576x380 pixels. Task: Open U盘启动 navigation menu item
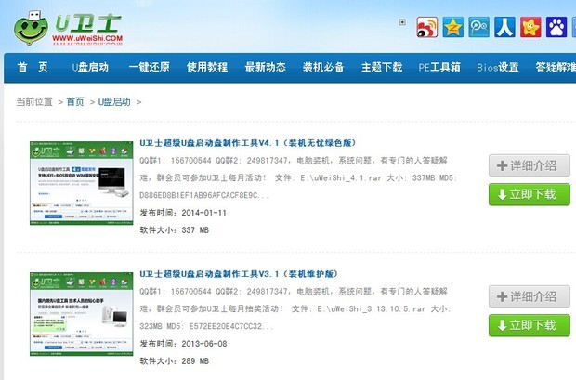(x=90, y=67)
